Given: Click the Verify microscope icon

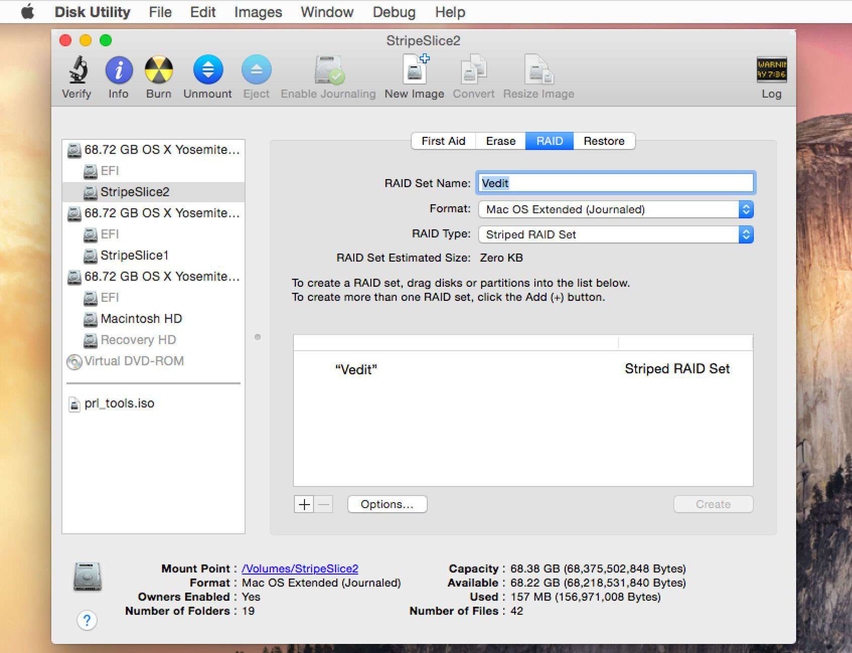Looking at the screenshot, I should [x=77, y=70].
